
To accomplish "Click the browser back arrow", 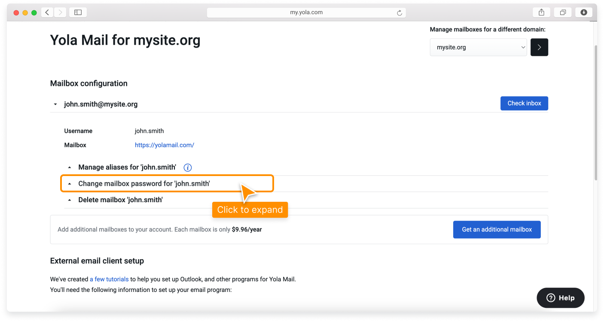I will click(x=47, y=12).
